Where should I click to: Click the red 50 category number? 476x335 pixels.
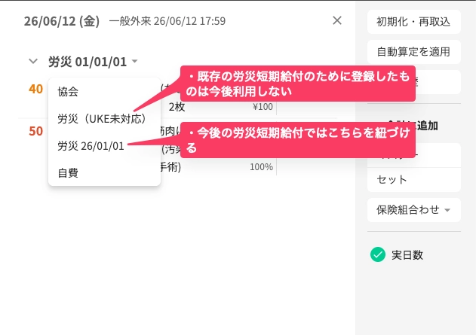(x=35, y=132)
